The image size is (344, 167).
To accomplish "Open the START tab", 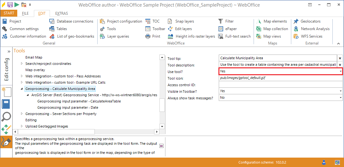I will pos(9,13).
